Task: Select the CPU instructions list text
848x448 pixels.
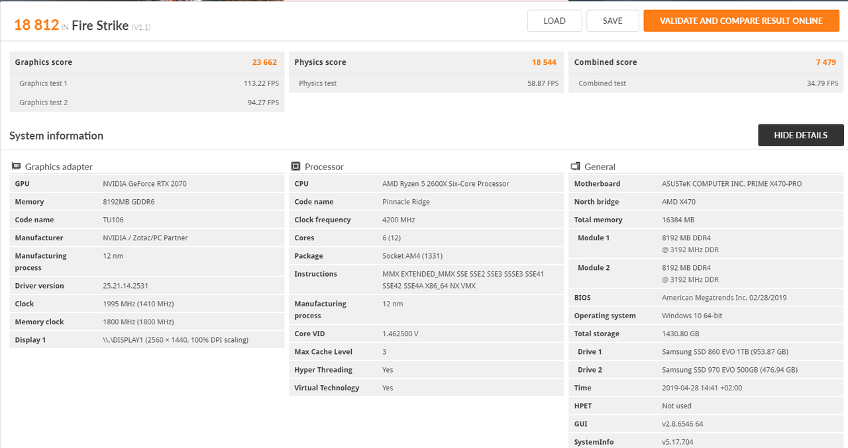Action: [463, 280]
